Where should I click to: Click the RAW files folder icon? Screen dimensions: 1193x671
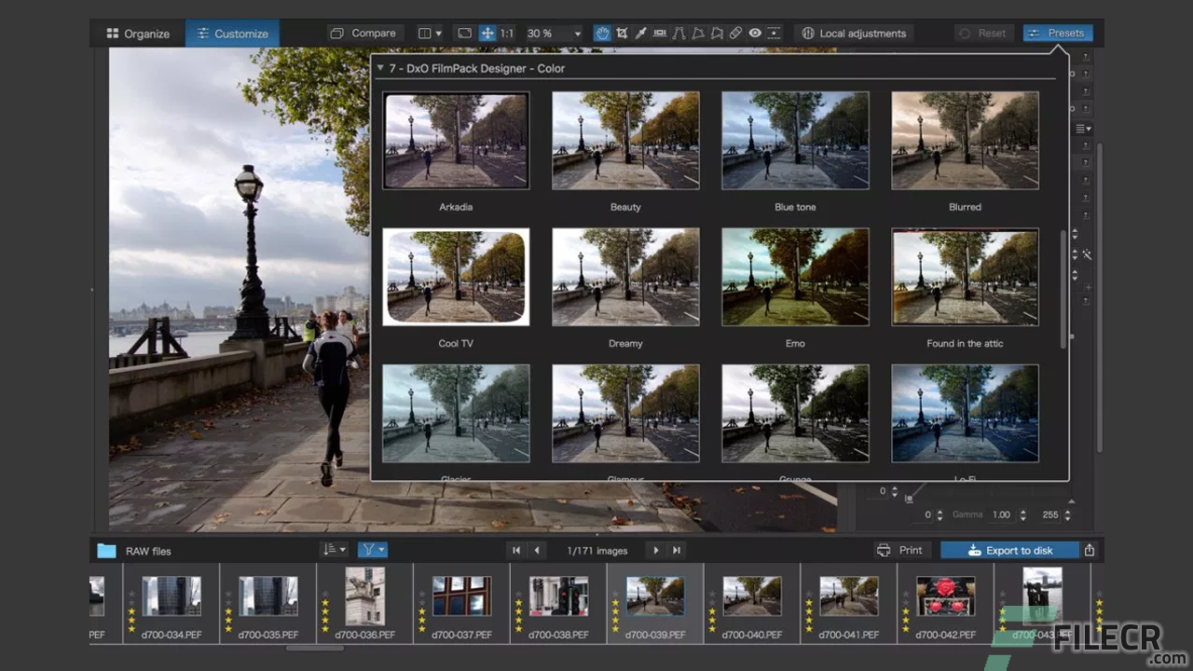click(107, 551)
